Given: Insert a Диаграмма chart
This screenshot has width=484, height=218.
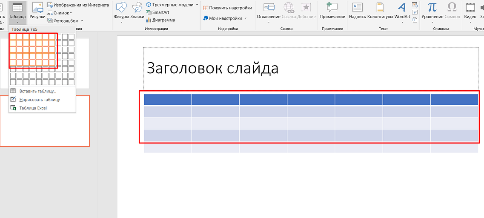Looking at the screenshot, I should [x=160, y=20].
